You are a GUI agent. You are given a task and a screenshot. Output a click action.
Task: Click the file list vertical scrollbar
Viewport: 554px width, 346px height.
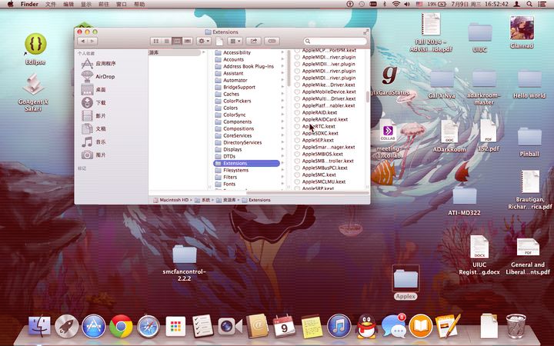click(x=368, y=97)
